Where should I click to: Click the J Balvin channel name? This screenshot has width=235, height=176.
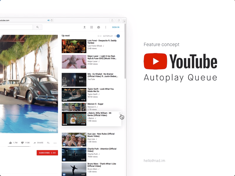point(91,118)
